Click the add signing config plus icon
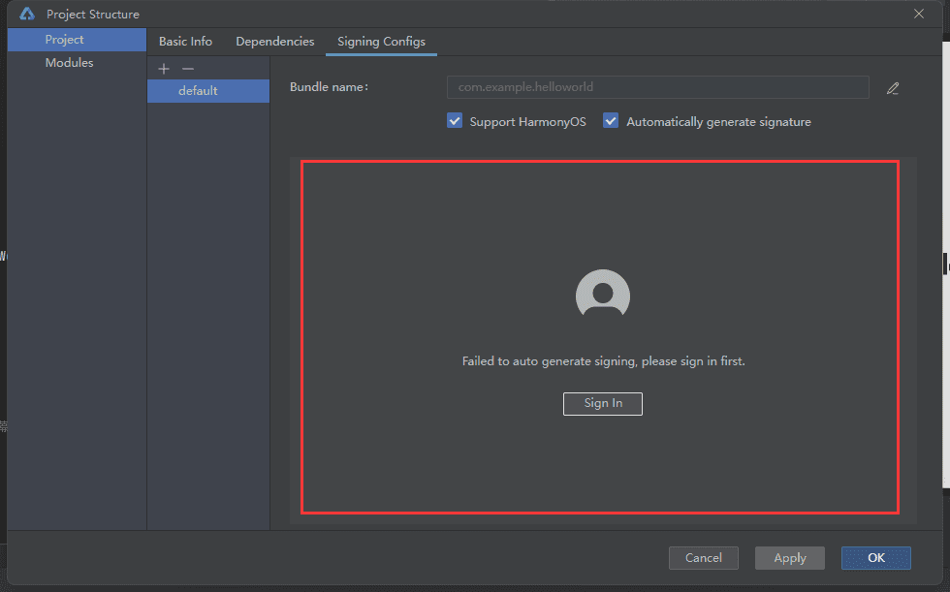Viewport: 950px width, 592px height. click(164, 69)
